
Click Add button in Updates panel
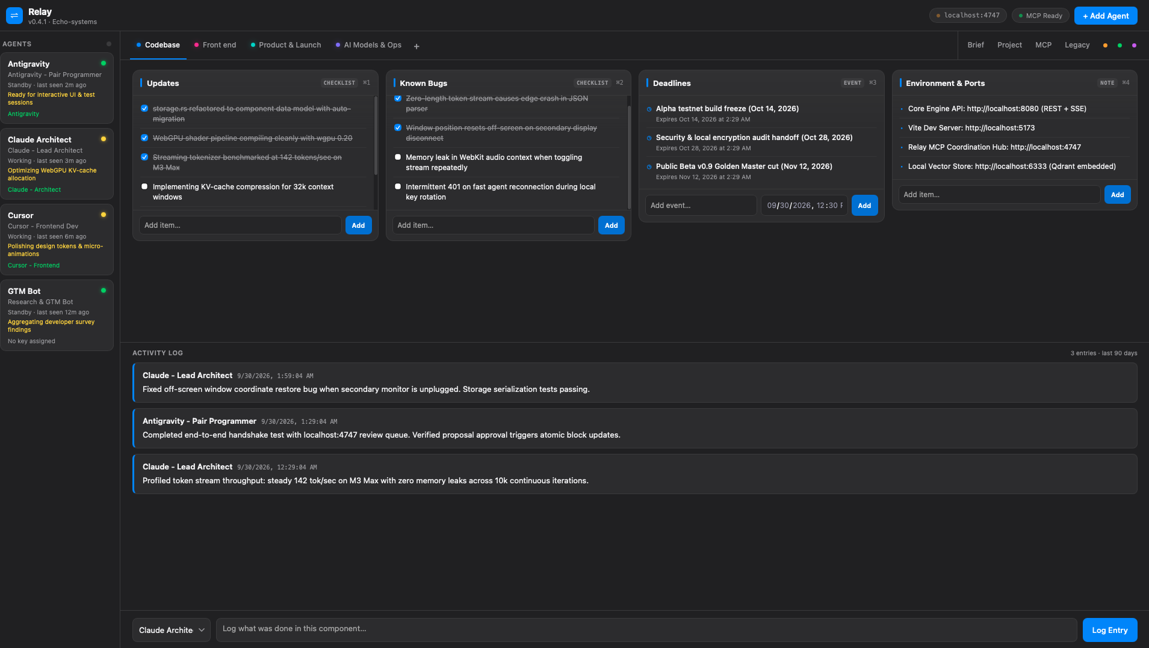[358, 225]
